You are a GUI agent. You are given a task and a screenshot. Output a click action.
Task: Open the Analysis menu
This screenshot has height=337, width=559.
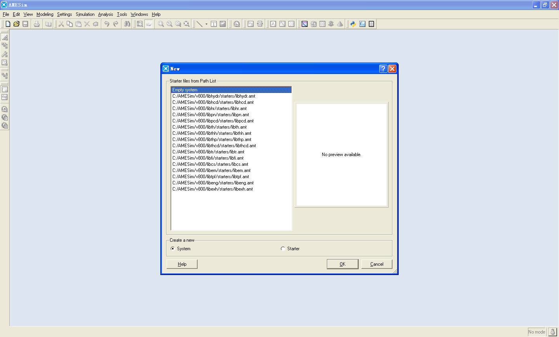pos(106,14)
